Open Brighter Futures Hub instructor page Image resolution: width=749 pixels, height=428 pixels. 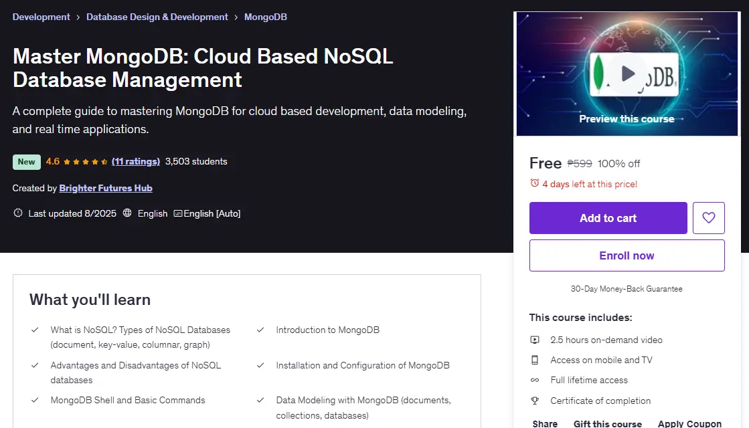click(x=106, y=188)
